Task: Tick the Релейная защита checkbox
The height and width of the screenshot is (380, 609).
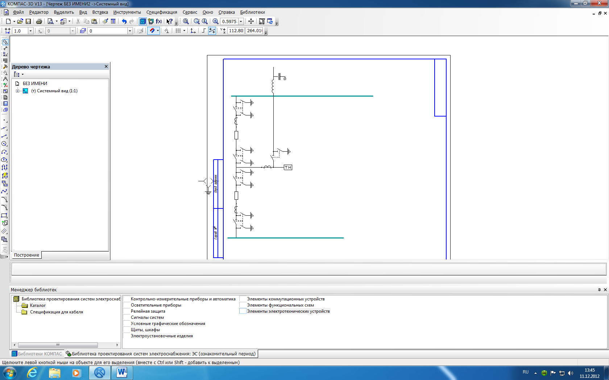Action: (127, 311)
